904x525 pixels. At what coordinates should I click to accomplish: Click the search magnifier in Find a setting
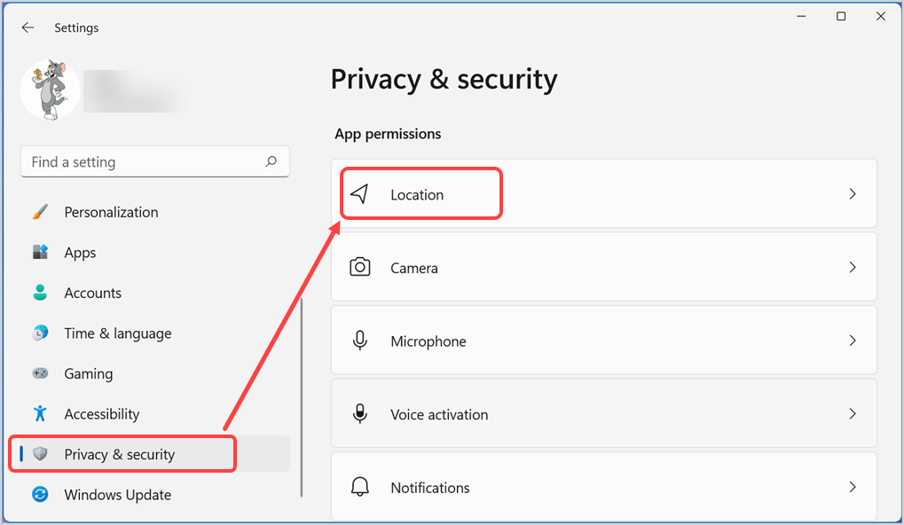point(271,161)
